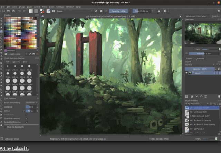This screenshot has width=221, height=153.
Task: Add a new layer with the plus icon
Action: pyautogui.click(x=186, y=96)
